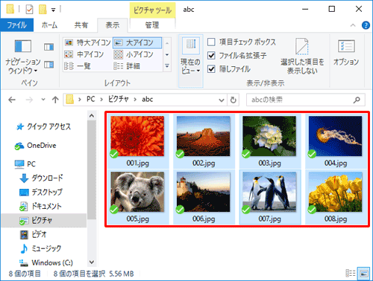The width and height of the screenshot is (373, 281).
Task: Click ピクチャ ツール contextual tab header
Action: coord(152,10)
